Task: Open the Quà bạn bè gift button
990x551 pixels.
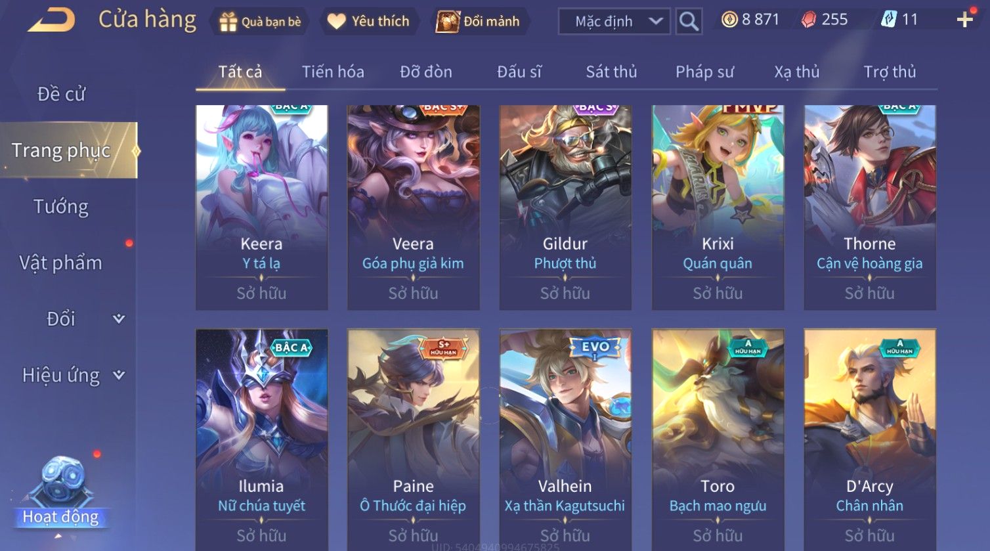Action: 261,22
